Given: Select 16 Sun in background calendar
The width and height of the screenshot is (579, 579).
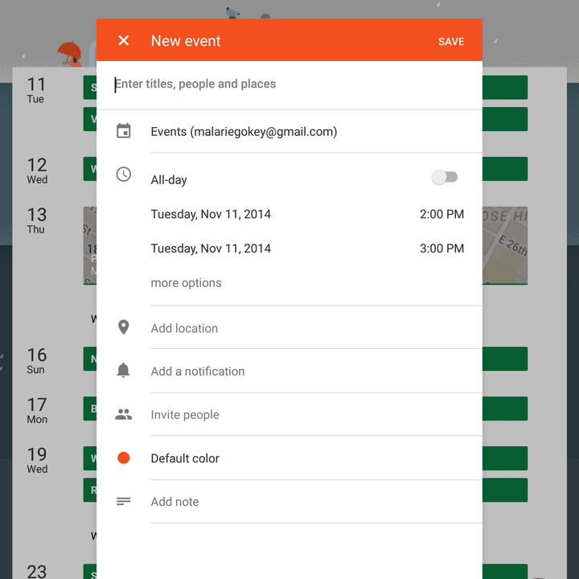Looking at the screenshot, I should click(36, 360).
